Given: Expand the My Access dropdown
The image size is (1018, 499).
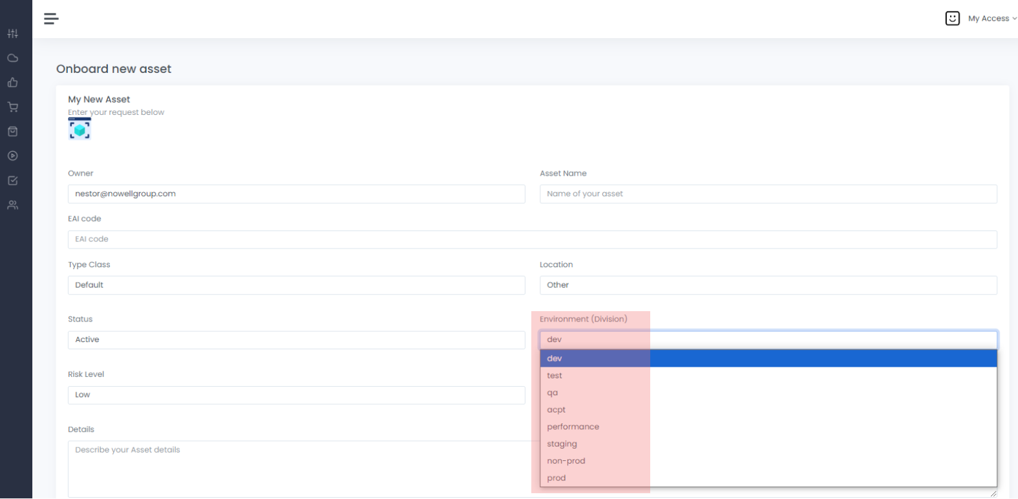Looking at the screenshot, I should coord(991,19).
